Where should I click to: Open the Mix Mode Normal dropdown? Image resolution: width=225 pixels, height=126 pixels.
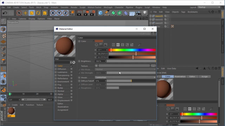pyautogui.click(x=125, y=69)
